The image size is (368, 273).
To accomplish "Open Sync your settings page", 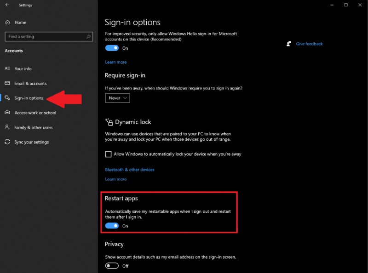I will pos(30,142).
